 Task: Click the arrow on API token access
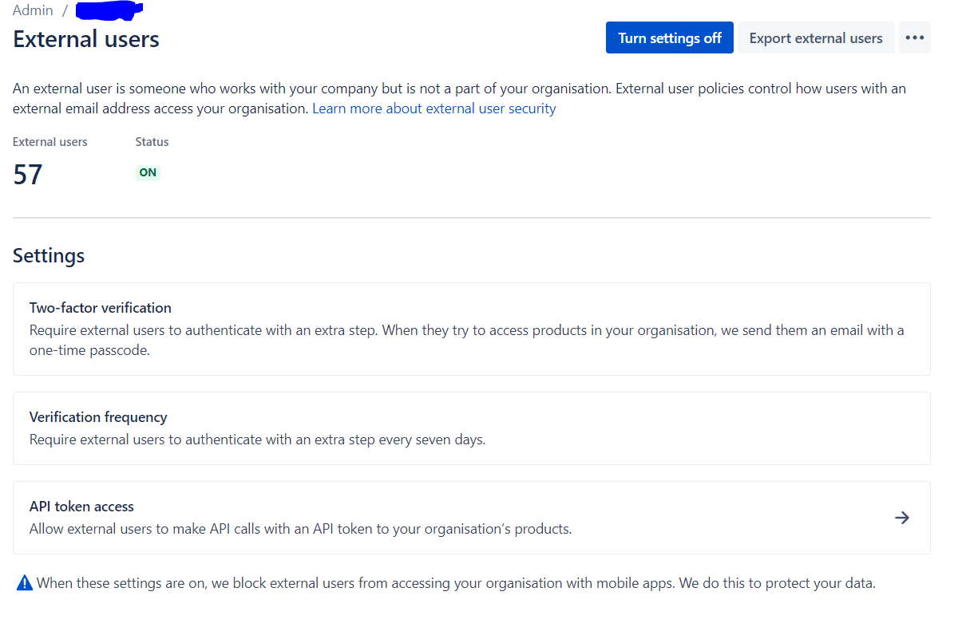pos(902,518)
